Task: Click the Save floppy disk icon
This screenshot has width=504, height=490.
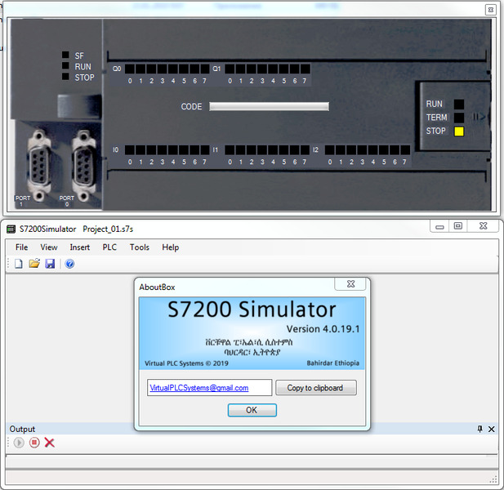Action: coord(50,264)
